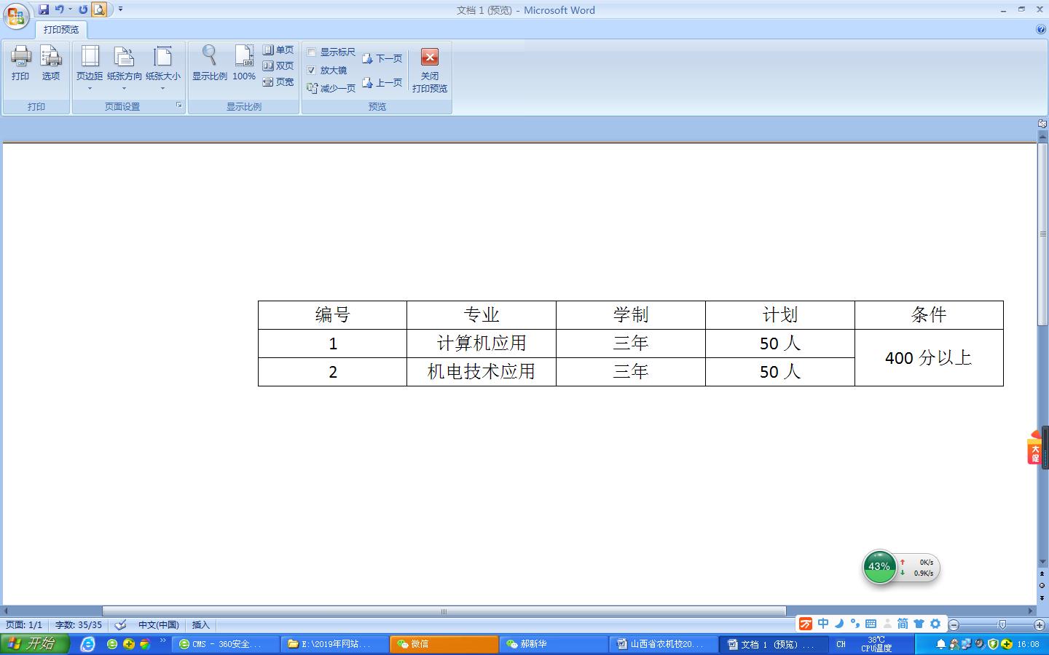Go to Previous Page (上一页)
The width and height of the screenshot is (1049, 655).
(382, 83)
